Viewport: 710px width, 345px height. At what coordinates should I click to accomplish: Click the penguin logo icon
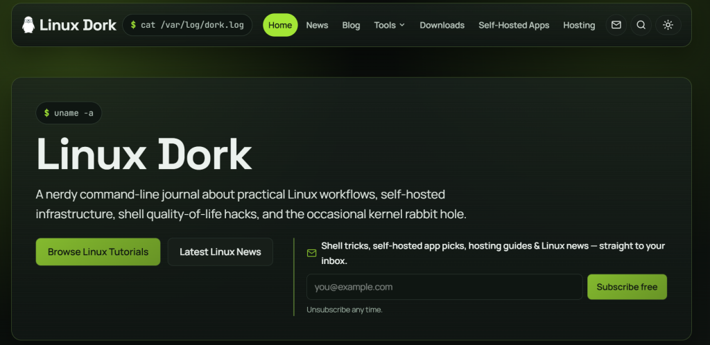point(28,25)
